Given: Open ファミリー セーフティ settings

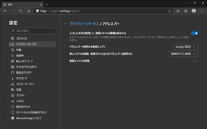Looking at the screenshot, I should click(x=32, y=84).
